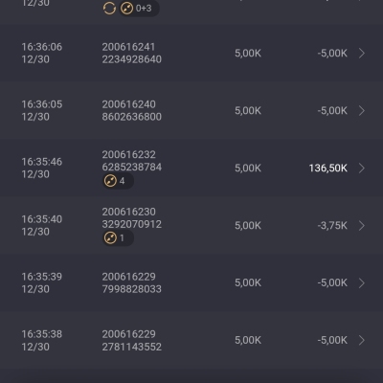Image resolution: width=383 pixels, height=383 pixels.
Task: Open chevron for the 16:35:38 record
Action: tap(362, 340)
